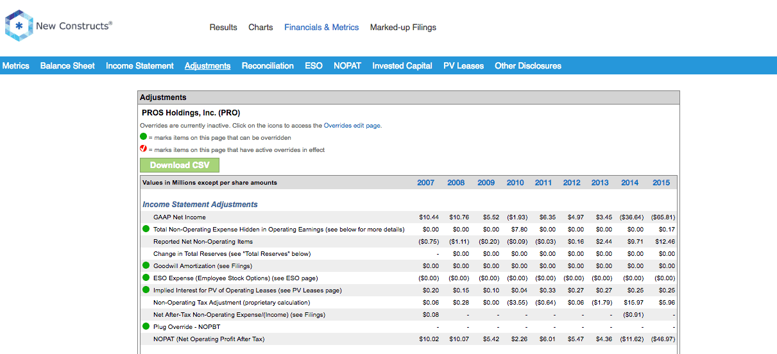777x354 pixels.
Task: Open Marked-up Filings tab
Action: click(403, 28)
